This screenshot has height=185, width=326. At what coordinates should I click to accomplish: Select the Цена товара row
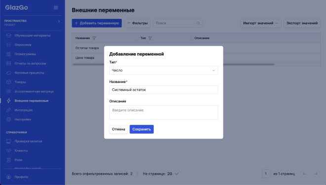tap(196, 58)
